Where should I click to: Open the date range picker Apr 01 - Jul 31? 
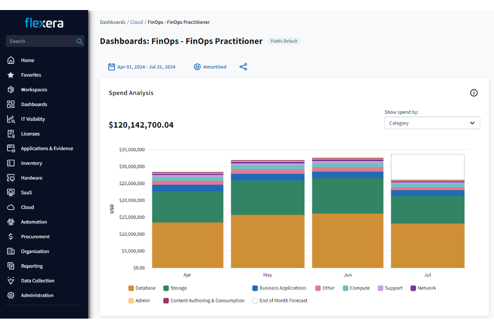point(142,66)
